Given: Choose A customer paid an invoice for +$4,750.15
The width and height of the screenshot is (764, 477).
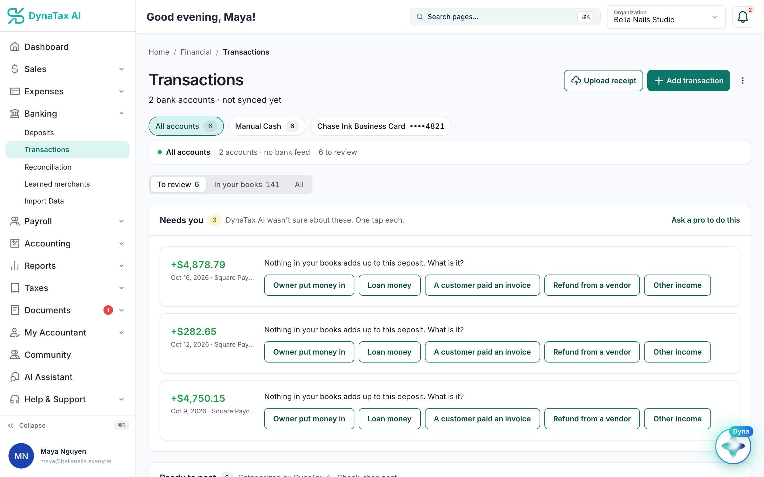Looking at the screenshot, I should coord(482,419).
